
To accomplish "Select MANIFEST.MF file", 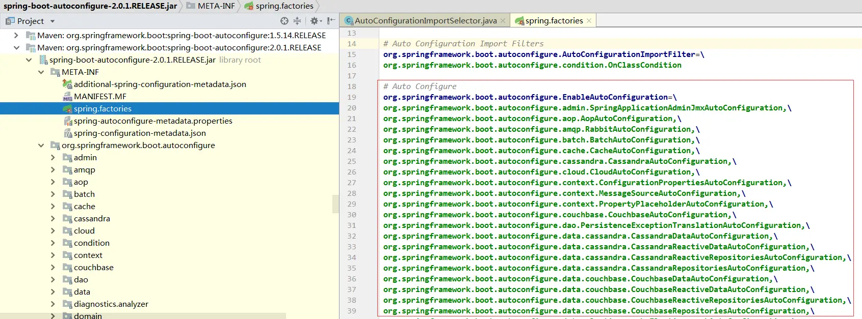I will (x=100, y=96).
